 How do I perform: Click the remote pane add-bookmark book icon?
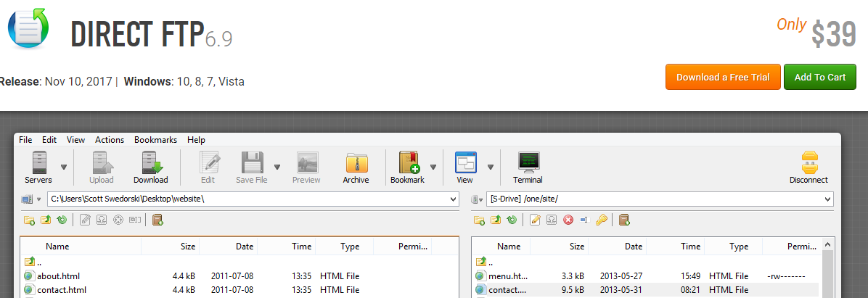point(624,220)
